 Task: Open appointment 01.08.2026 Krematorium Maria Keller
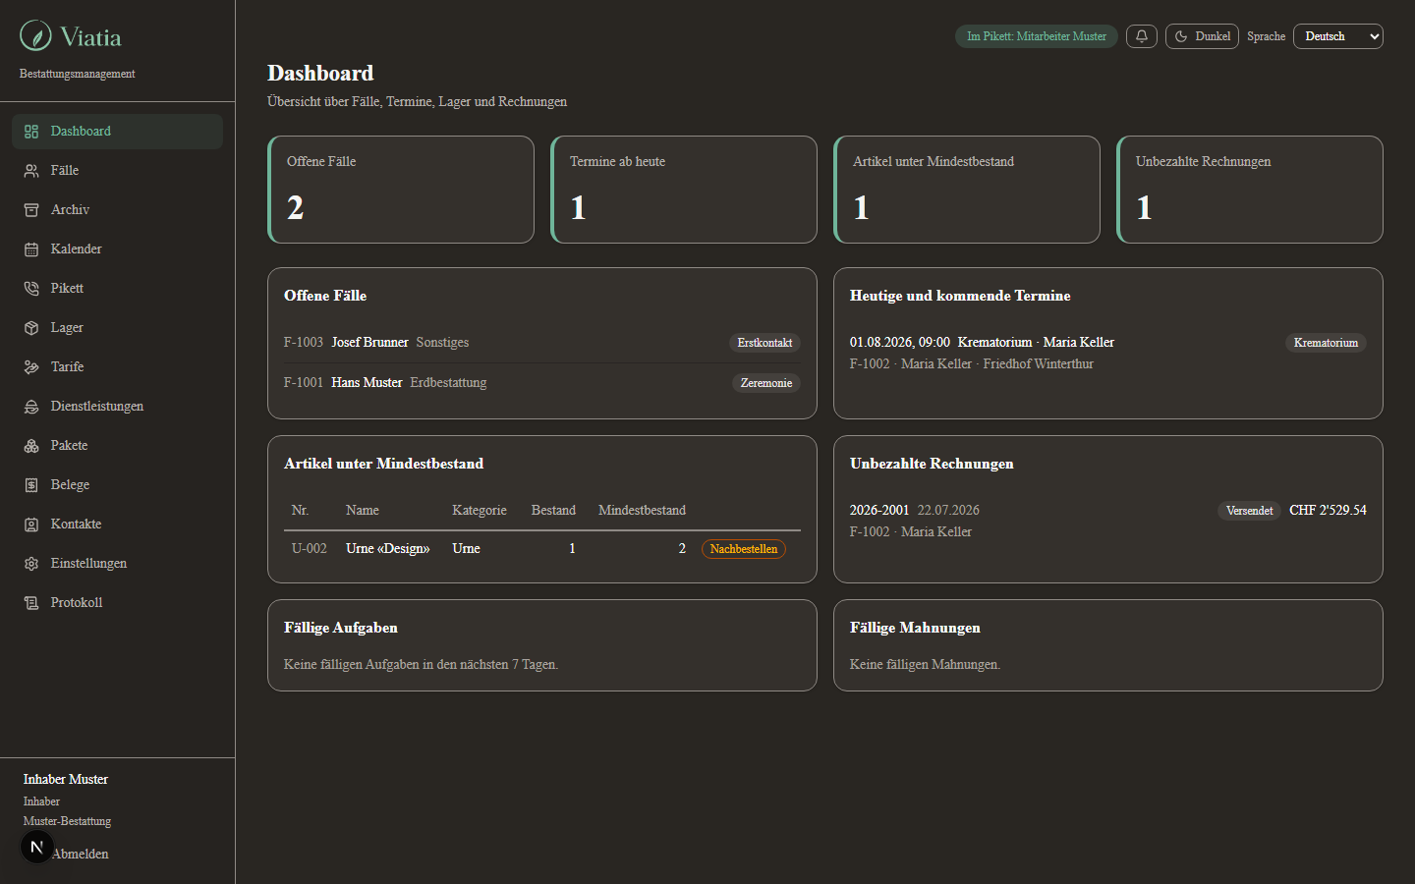(x=1108, y=353)
